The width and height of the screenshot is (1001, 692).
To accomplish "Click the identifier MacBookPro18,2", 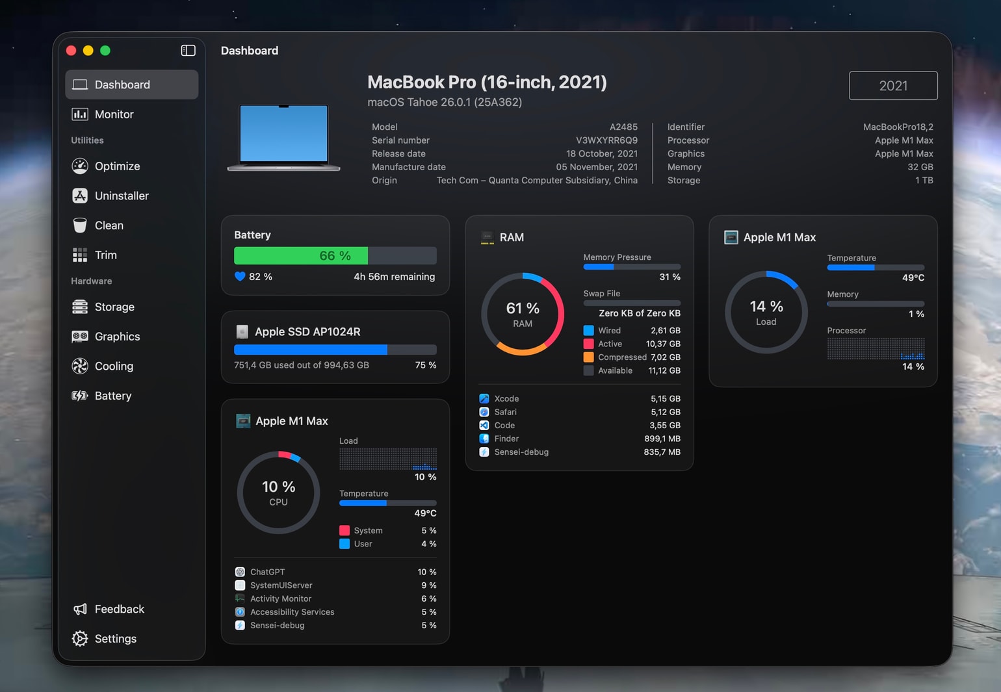I will (x=898, y=127).
